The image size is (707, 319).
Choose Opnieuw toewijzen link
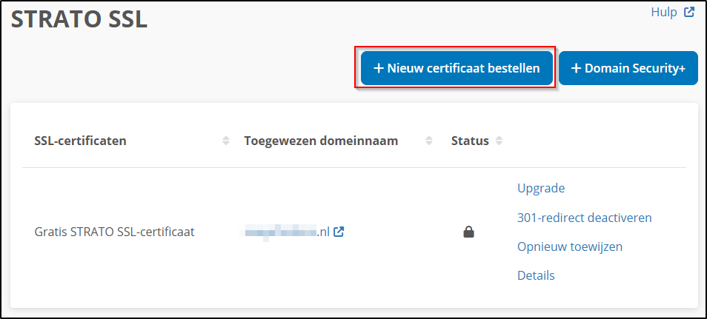[x=570, y=247]
